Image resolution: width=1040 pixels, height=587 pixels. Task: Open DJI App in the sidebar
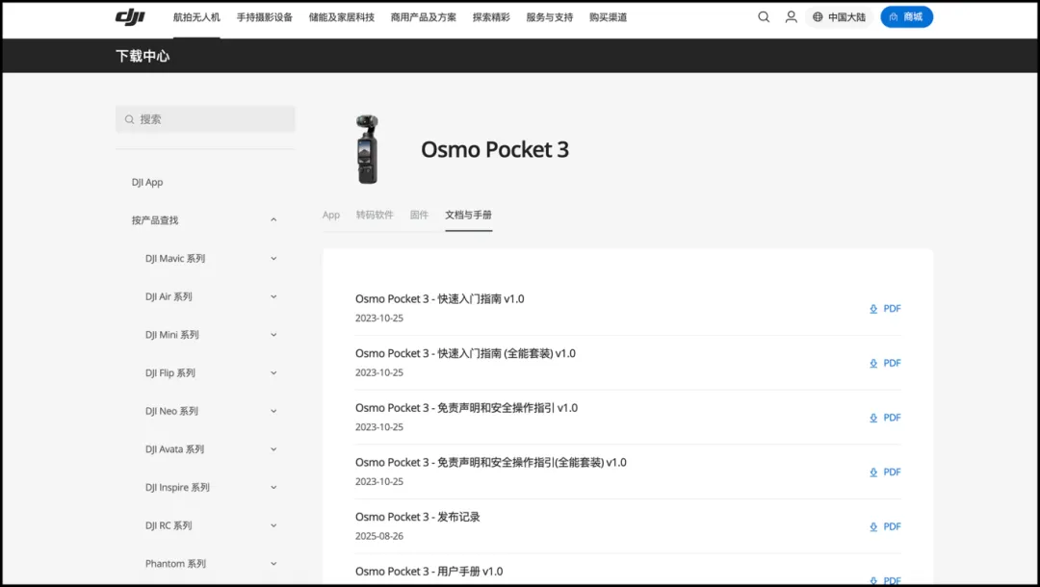click(147, 182)
